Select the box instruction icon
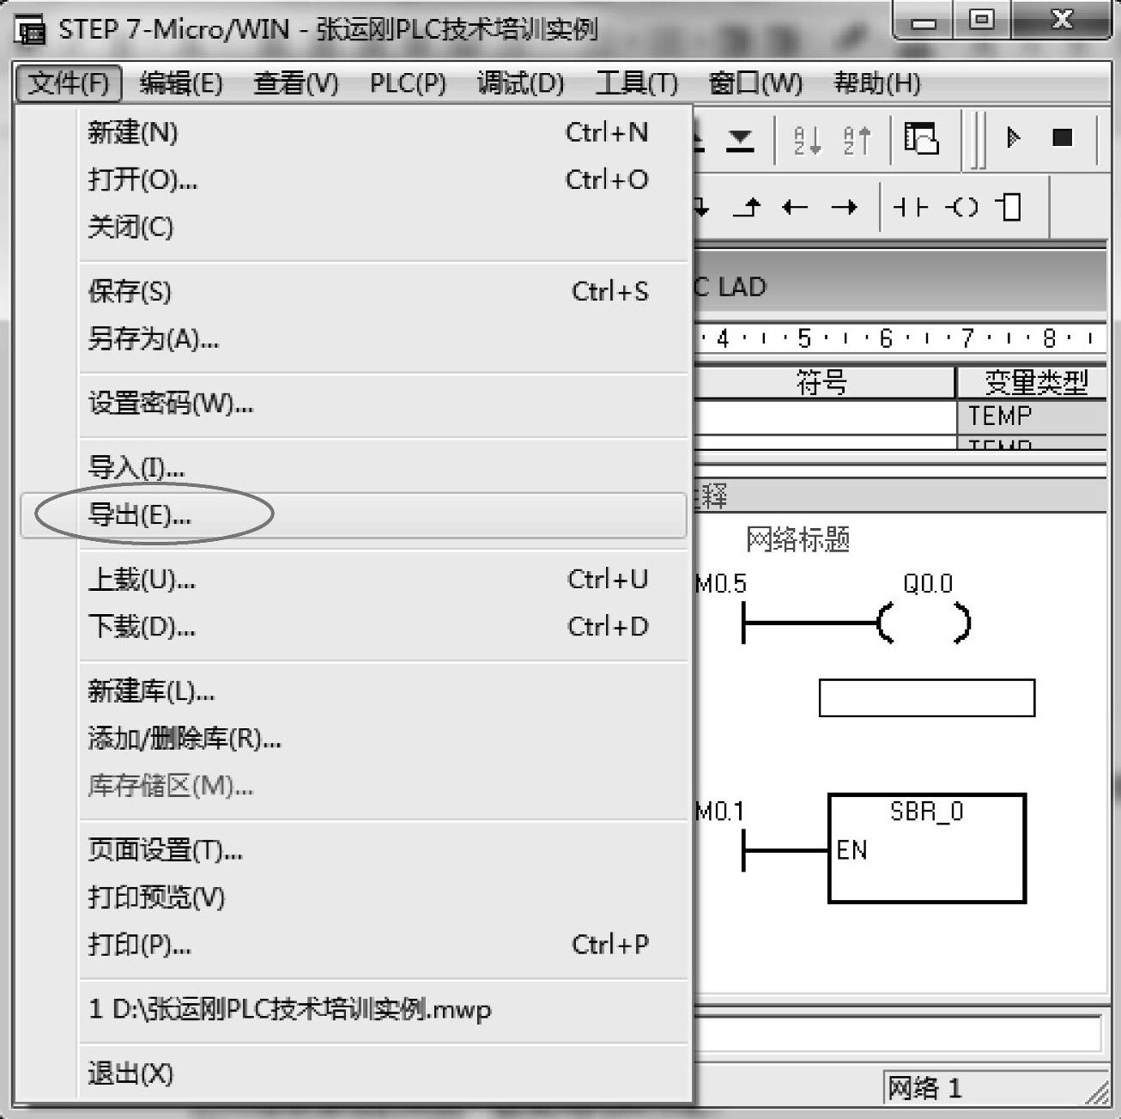This screenshot has height=1119, width=1121. pos(1009,207)
